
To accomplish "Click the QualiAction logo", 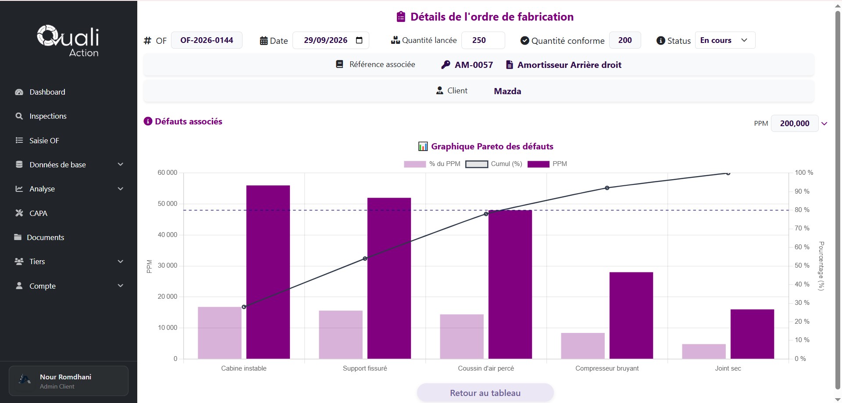I will tap(68, 41).
